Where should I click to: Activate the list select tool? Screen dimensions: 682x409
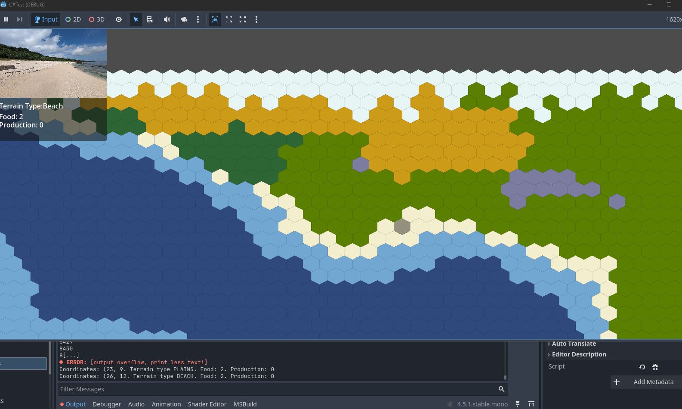(x=150, y=19)
